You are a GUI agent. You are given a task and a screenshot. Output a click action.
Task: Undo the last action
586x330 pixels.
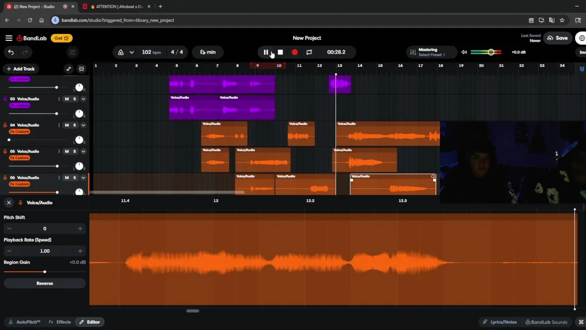(x=11, y=52)
